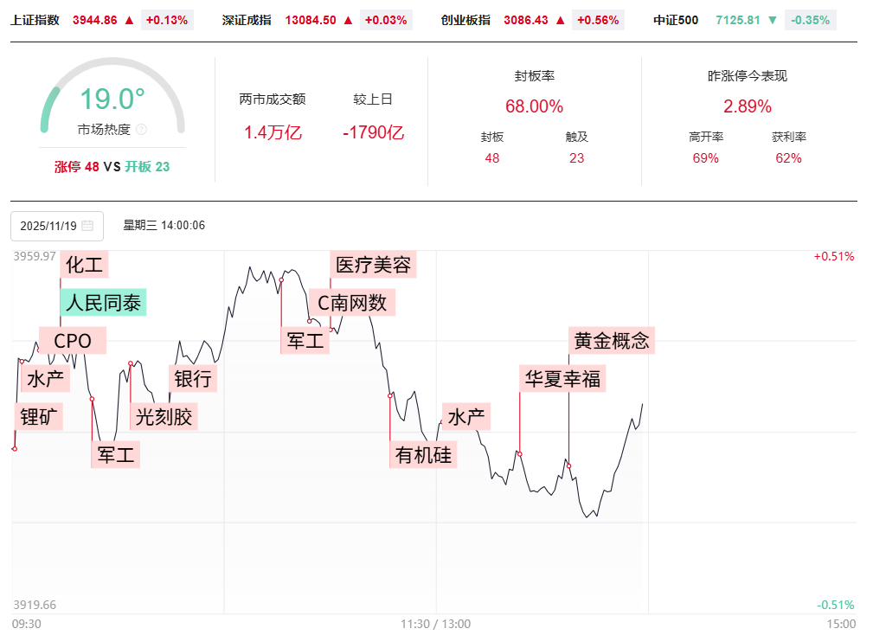The height and width of the screenshot is (635, 873).
Task: Click the 有机硅 chart marker label
Action: pos(423,454)
